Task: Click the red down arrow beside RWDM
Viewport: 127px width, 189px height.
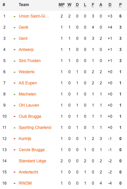Action: [x=15, y=183]
